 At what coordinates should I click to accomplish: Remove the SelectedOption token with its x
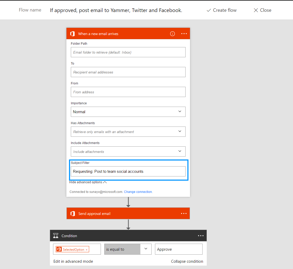point(87,250)
